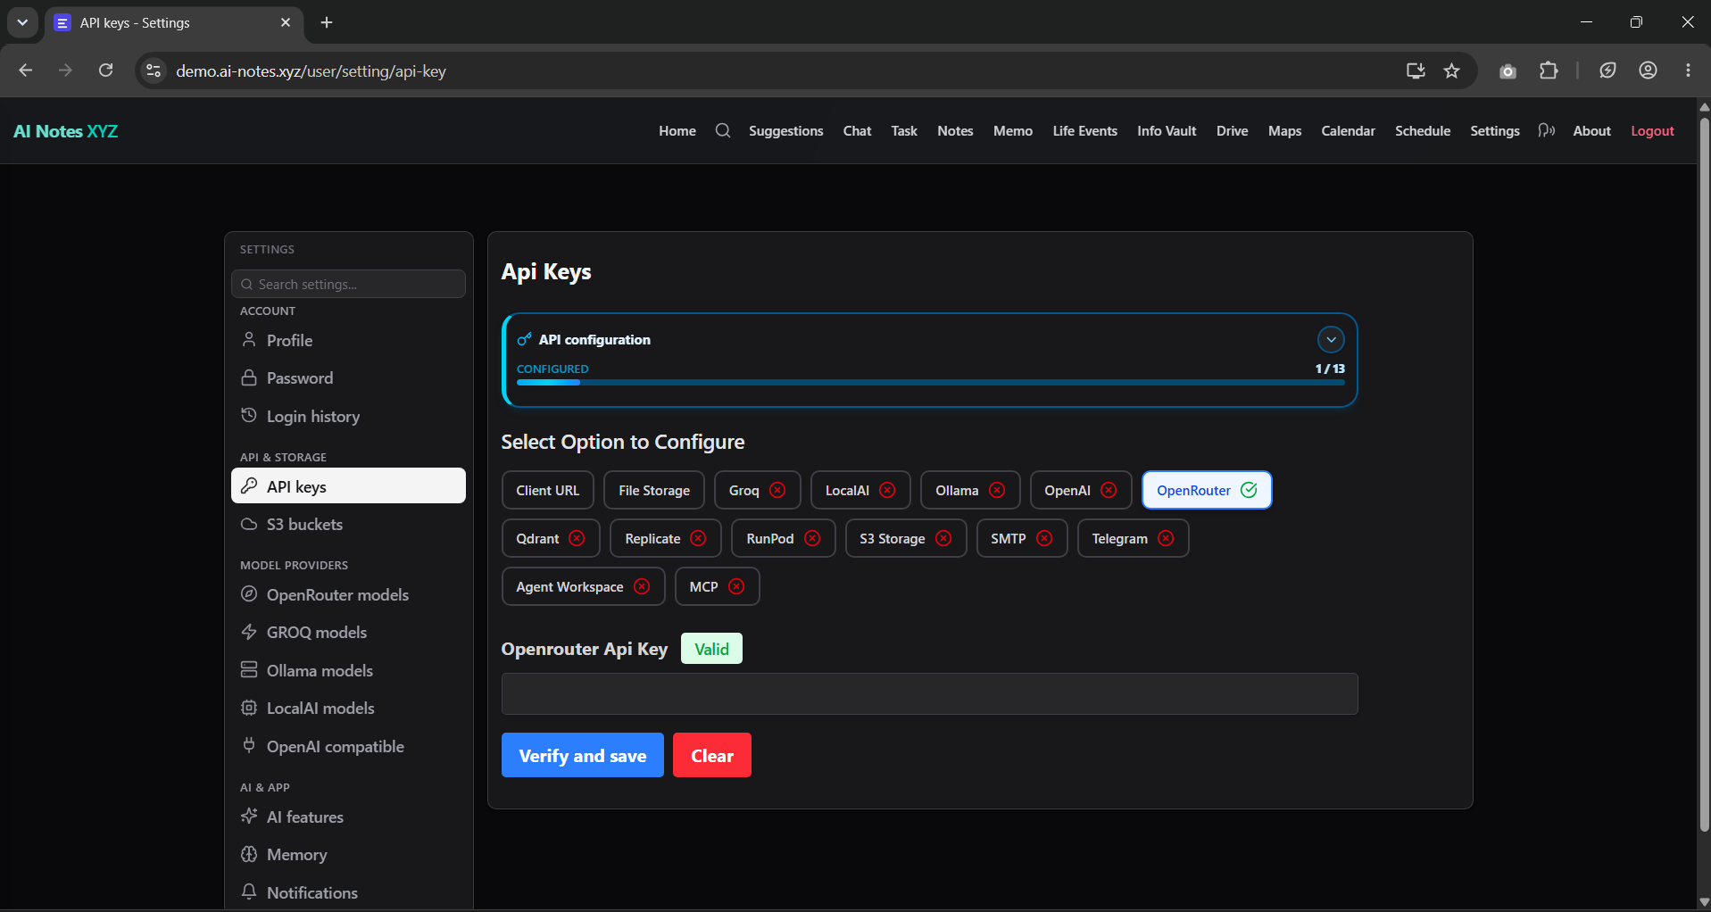Select the Groq configuration option
The width and height of the screenshot is (1711, 912).
point(757,490)
